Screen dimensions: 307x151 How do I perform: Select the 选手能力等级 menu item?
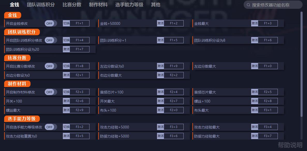tap(130, 5)
